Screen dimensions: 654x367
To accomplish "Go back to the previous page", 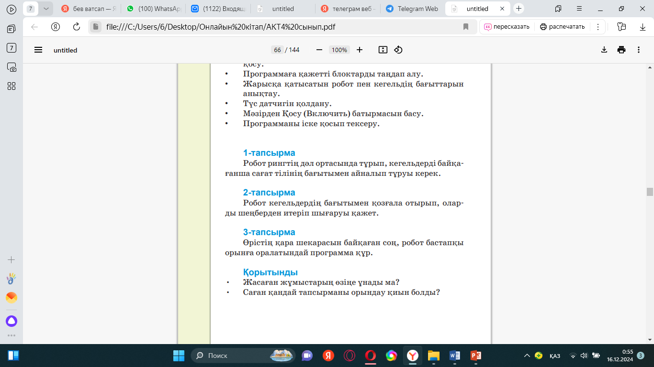I will click(x=34, y=27).
